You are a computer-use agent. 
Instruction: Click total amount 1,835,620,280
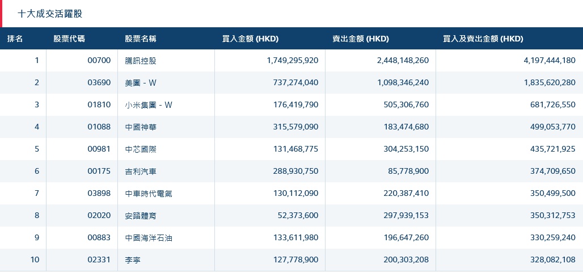coord(550,82)
